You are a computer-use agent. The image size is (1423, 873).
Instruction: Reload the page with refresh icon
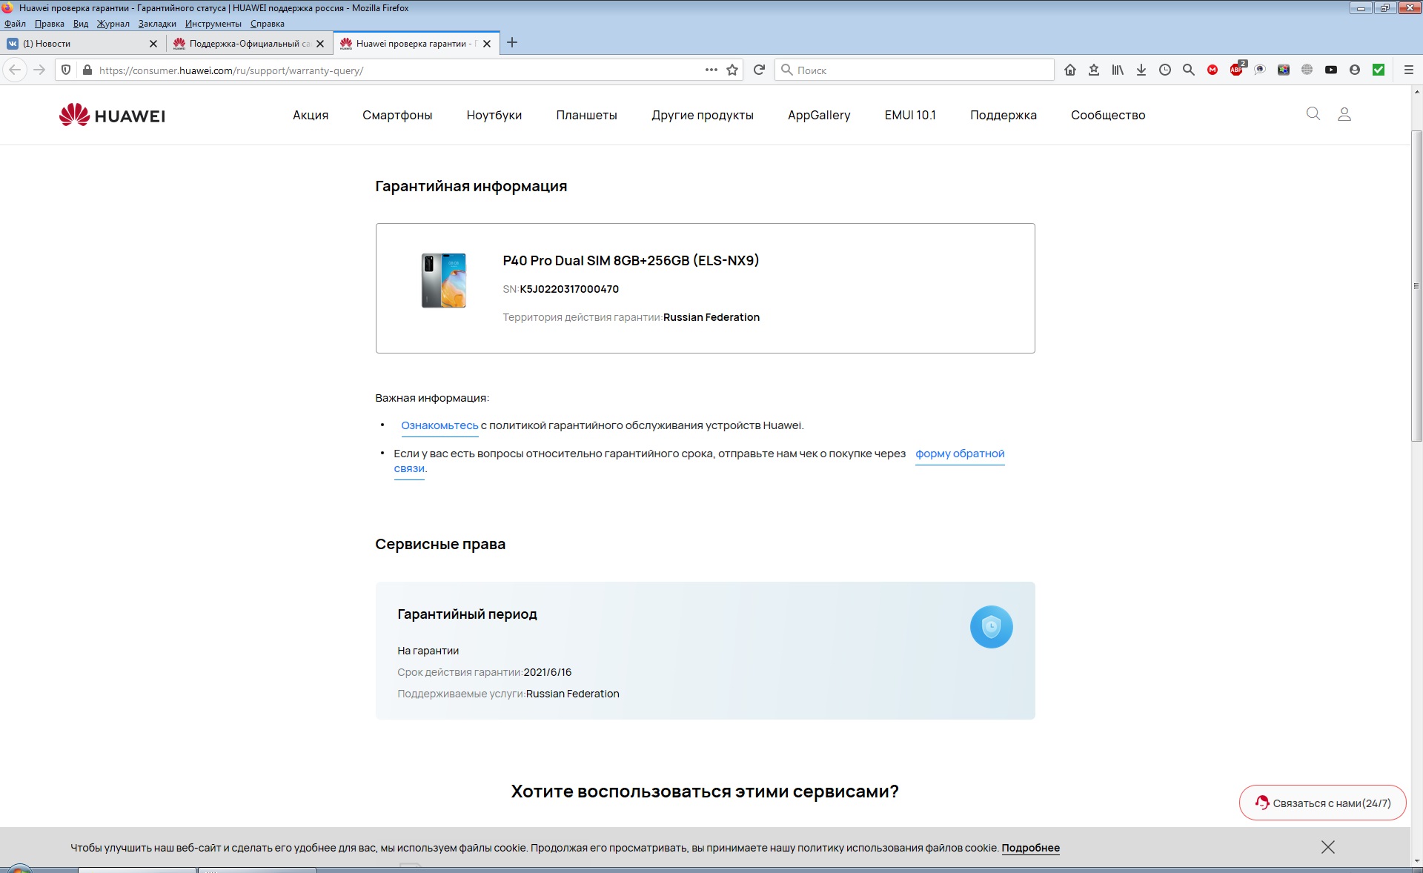(x=759, y=70)
